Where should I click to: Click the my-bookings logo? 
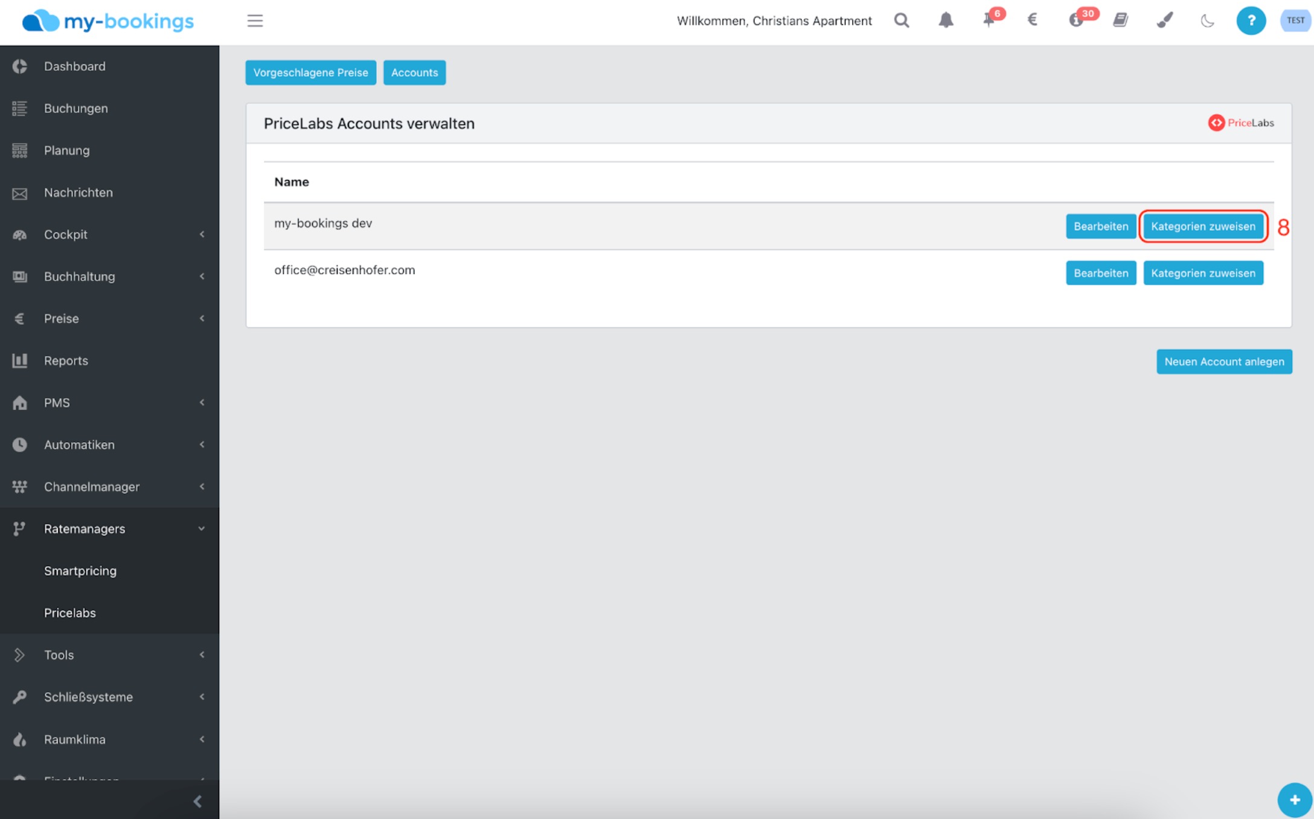coord(108,21)
